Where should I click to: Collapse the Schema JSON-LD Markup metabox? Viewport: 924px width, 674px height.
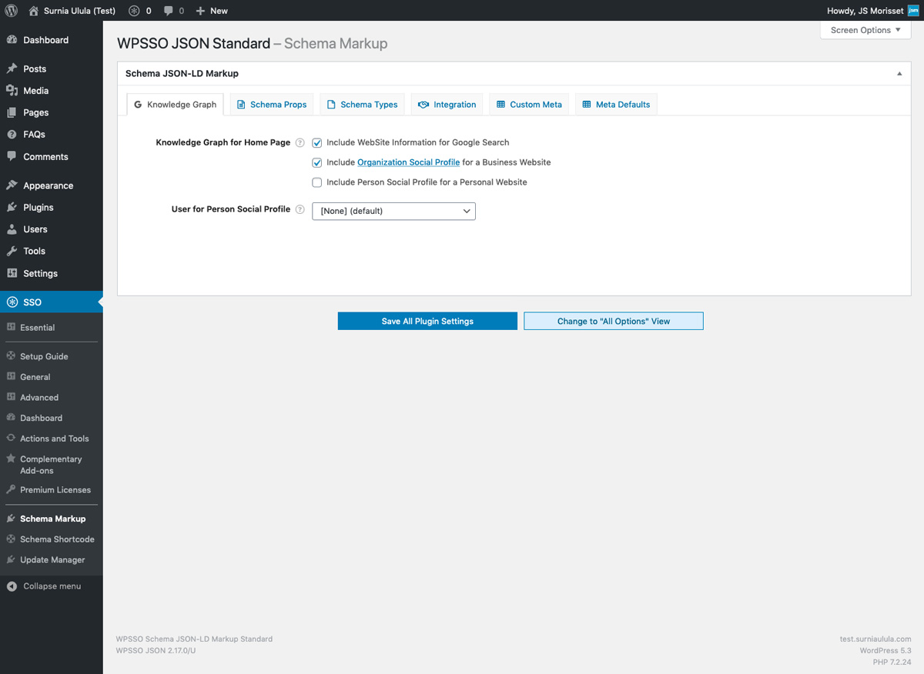(899, 74)
